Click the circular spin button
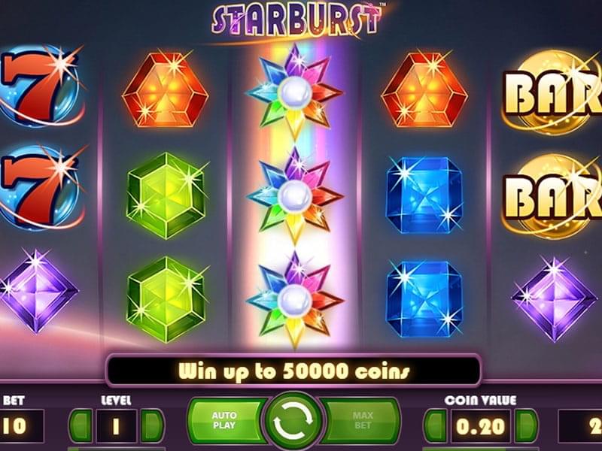The width and height of the screenshot is (602, 451). (x=293, y=421)
